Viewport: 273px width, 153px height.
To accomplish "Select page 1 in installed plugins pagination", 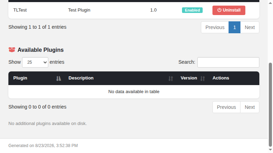I will pos(234,27).
